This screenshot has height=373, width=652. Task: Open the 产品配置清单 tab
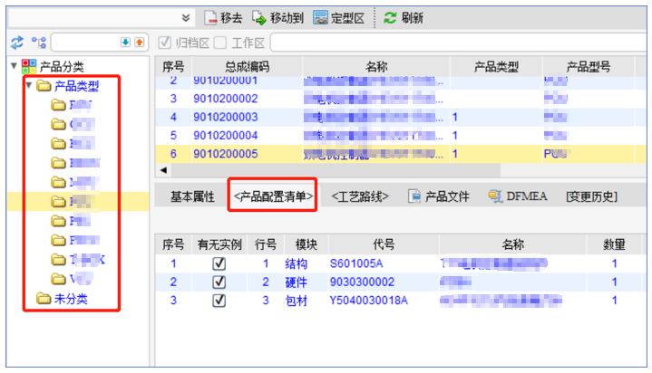tap(272, 196)
